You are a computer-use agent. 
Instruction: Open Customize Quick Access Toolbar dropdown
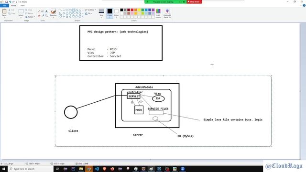(16, 2)
